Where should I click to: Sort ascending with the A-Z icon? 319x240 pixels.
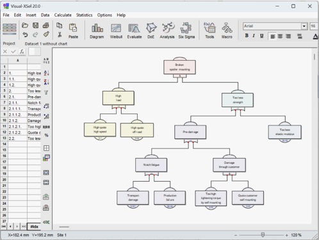[x=46, y=73]
